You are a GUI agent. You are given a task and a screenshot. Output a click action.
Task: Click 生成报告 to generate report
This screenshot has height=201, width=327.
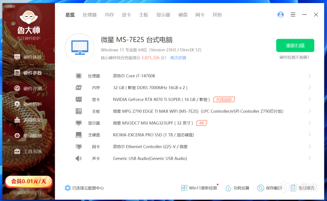[x=302, y=188]
